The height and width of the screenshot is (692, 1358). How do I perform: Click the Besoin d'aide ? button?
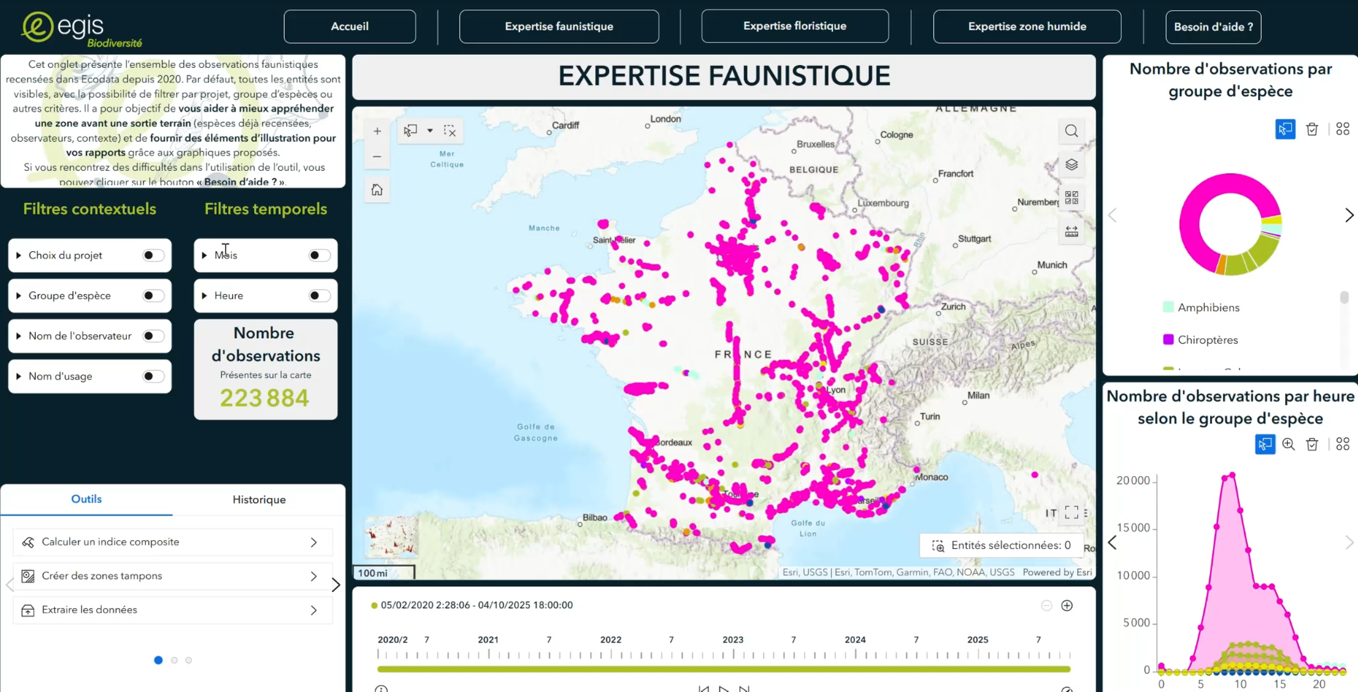click(1213, 27)
